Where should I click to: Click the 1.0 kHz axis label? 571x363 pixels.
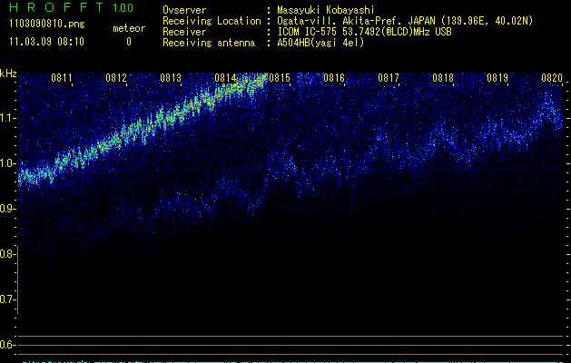coord(8,163)
